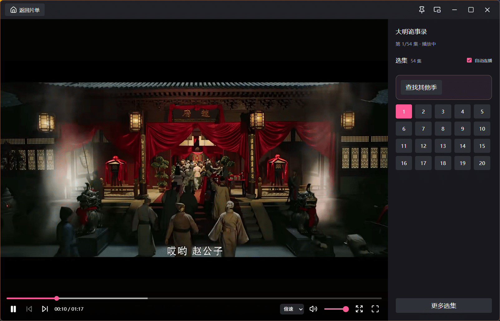The height and width of the screenshot is (321, 500).
Task: Select episode 1
Action: (x=404, y=112)
